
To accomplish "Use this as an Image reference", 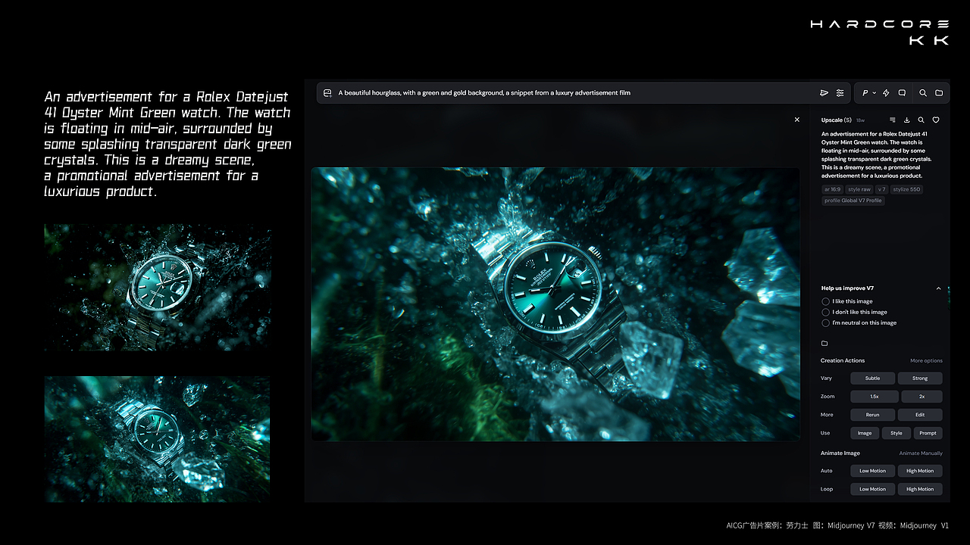I will [x=865, y=433].
